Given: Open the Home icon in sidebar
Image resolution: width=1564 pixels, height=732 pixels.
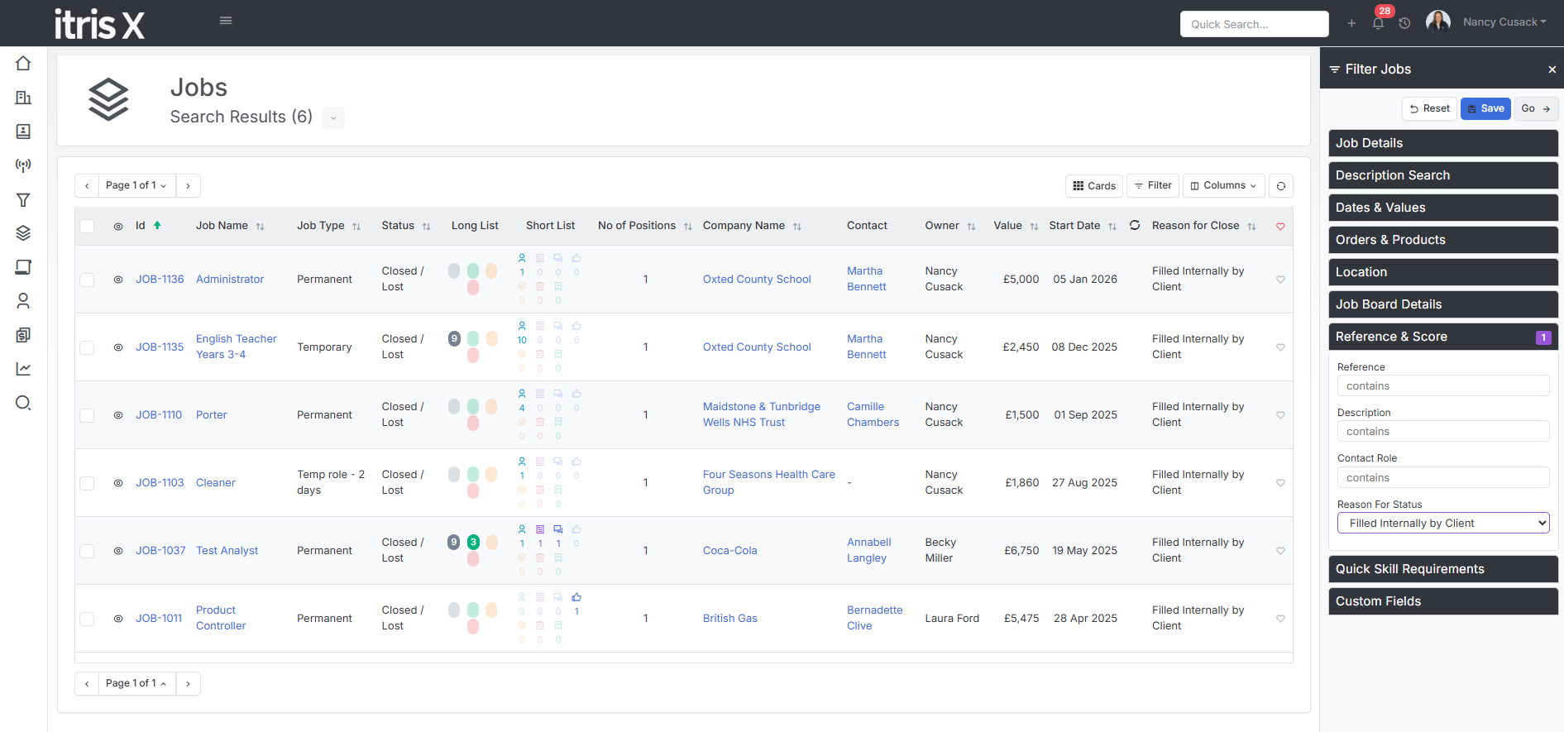Looking at the screenshot, I should tap(23, 64).
